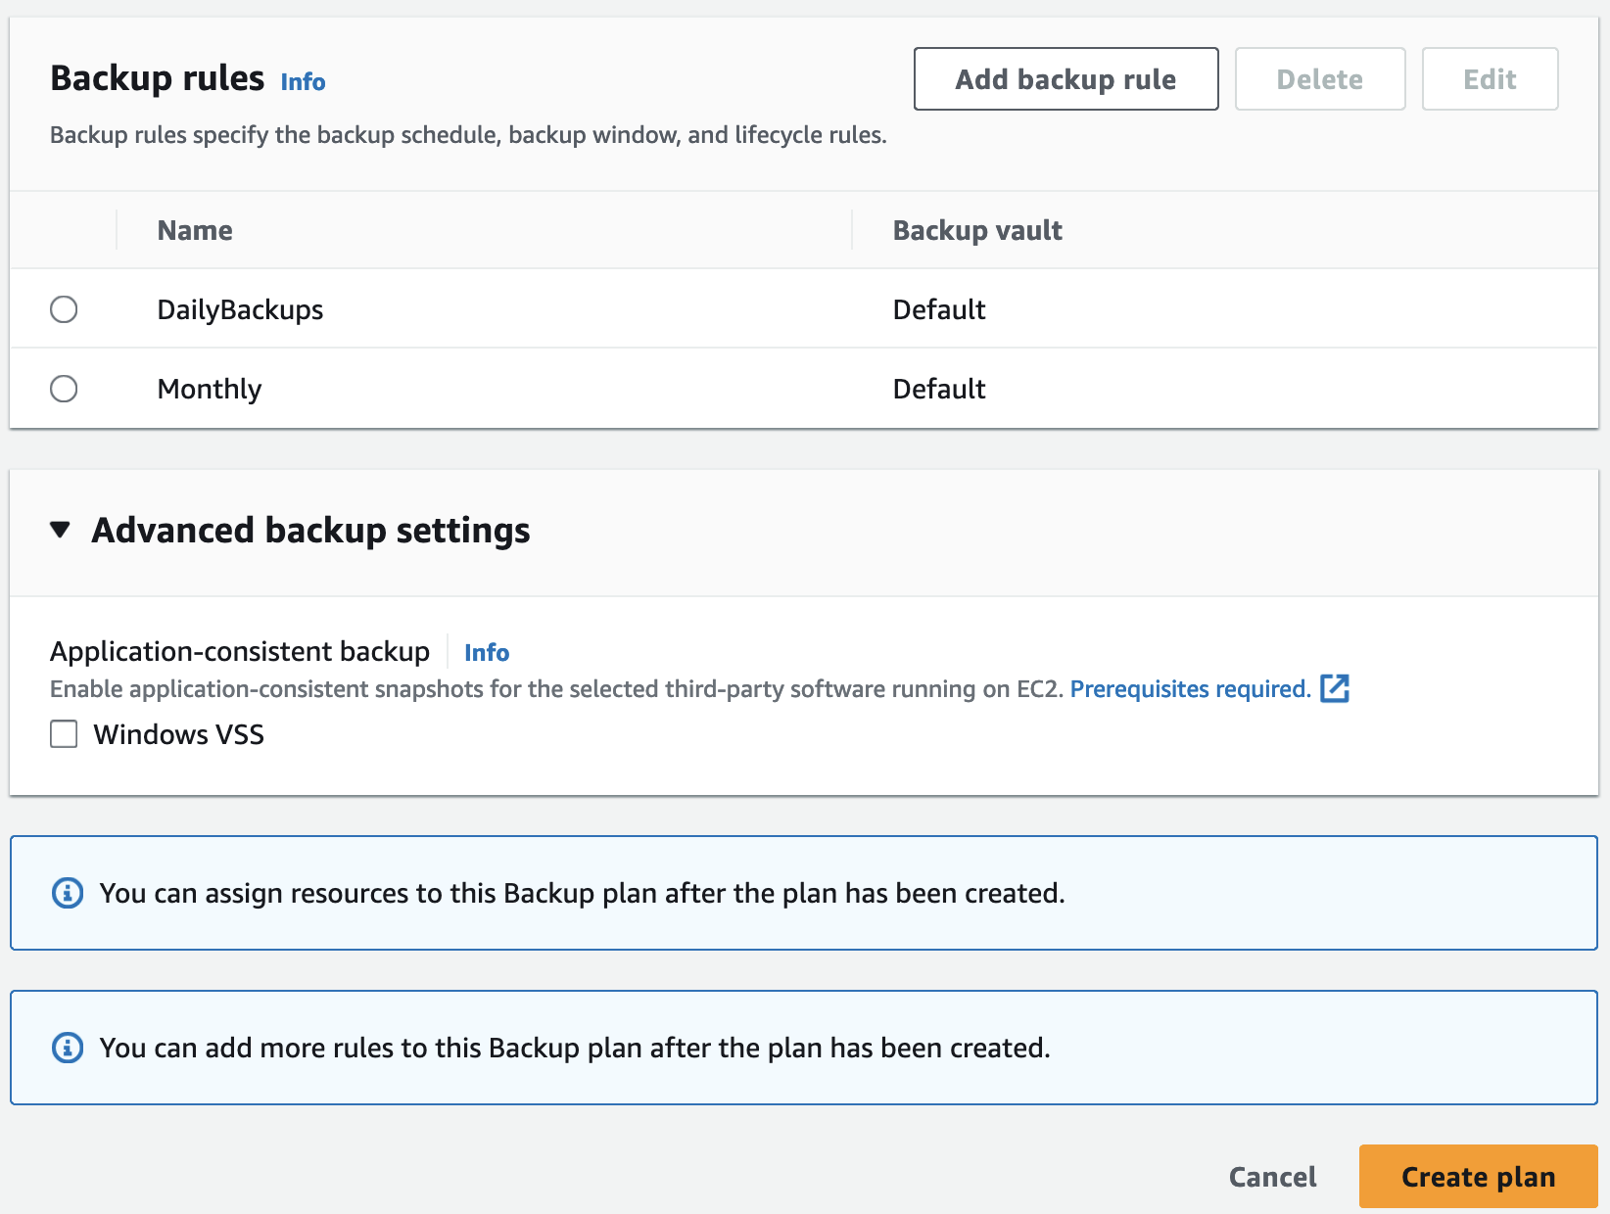Click the Edit button for backup rules
Image resolution: width=1610 pixels, height=1214 pixels.
click(x=1490, y=79)
